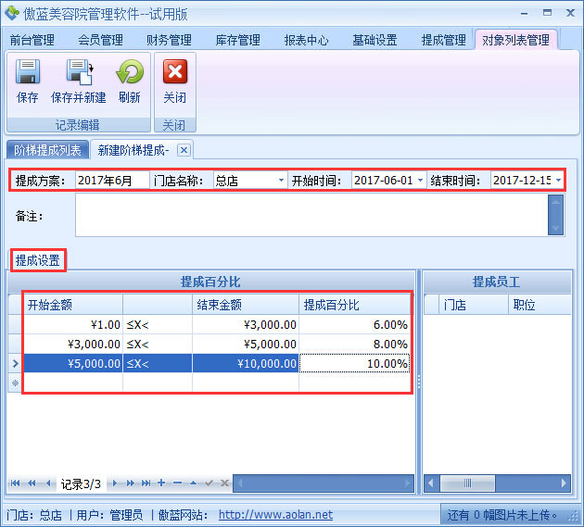This screenshot has height=527, width=584.
Task: Open the 库存管理 menu tab
Action: (238, 40)
